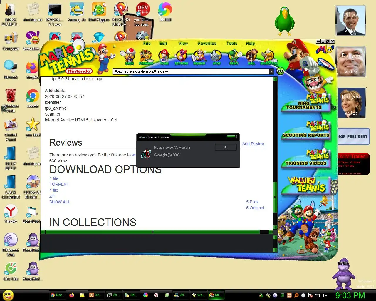Click the Paratroopa Microtron icon
The image size is (376, 301).
(269, 57)
